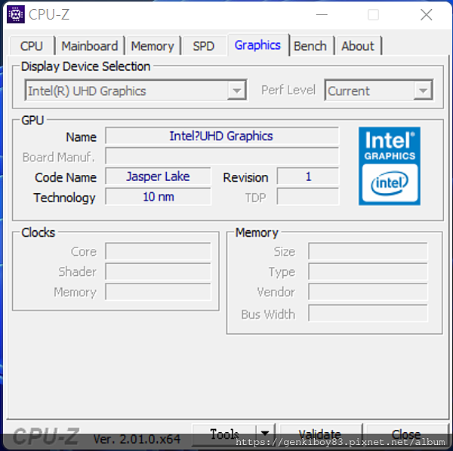Click the Code Name label

pos(66,177)
